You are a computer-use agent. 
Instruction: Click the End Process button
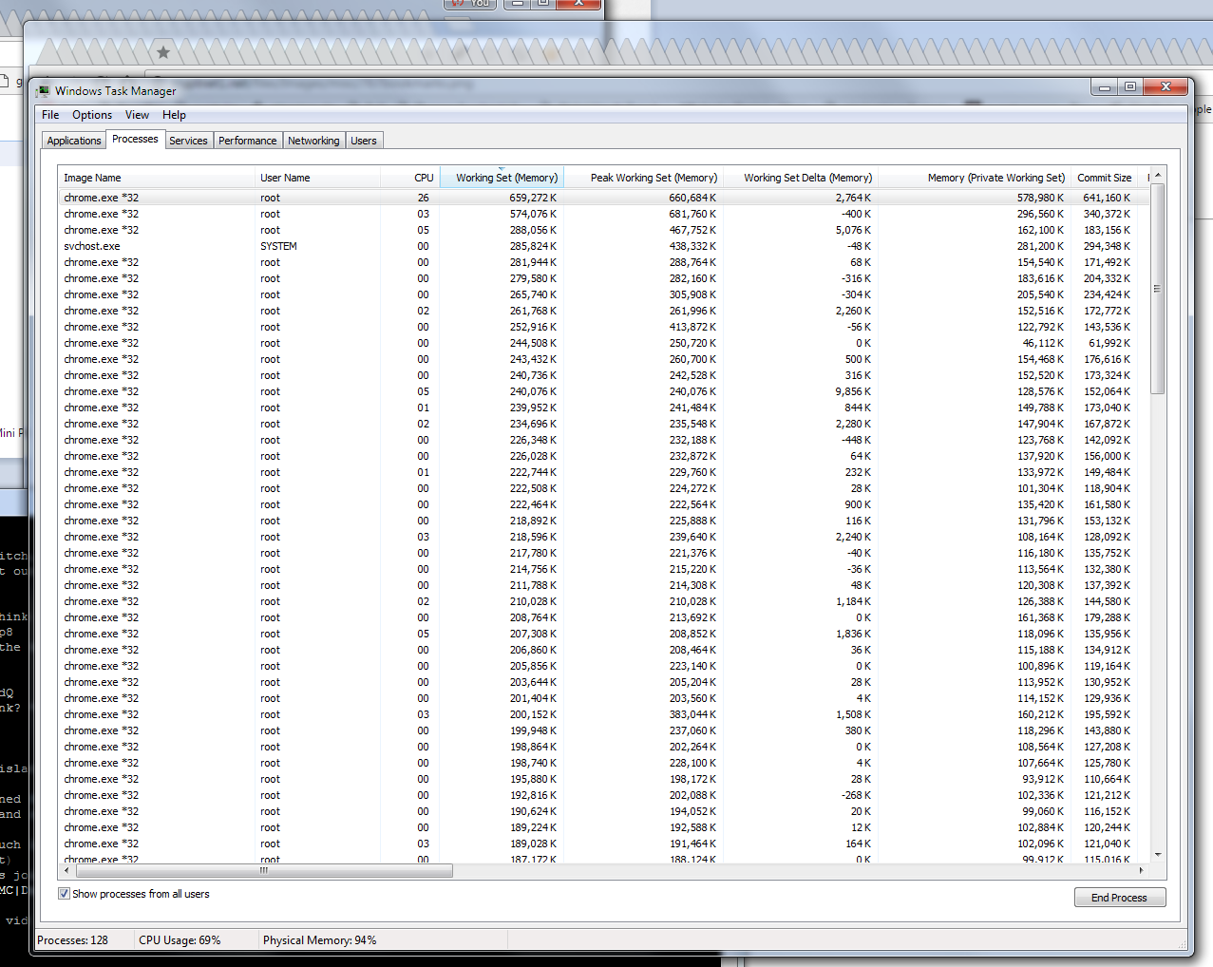(x=1120, y=898)
